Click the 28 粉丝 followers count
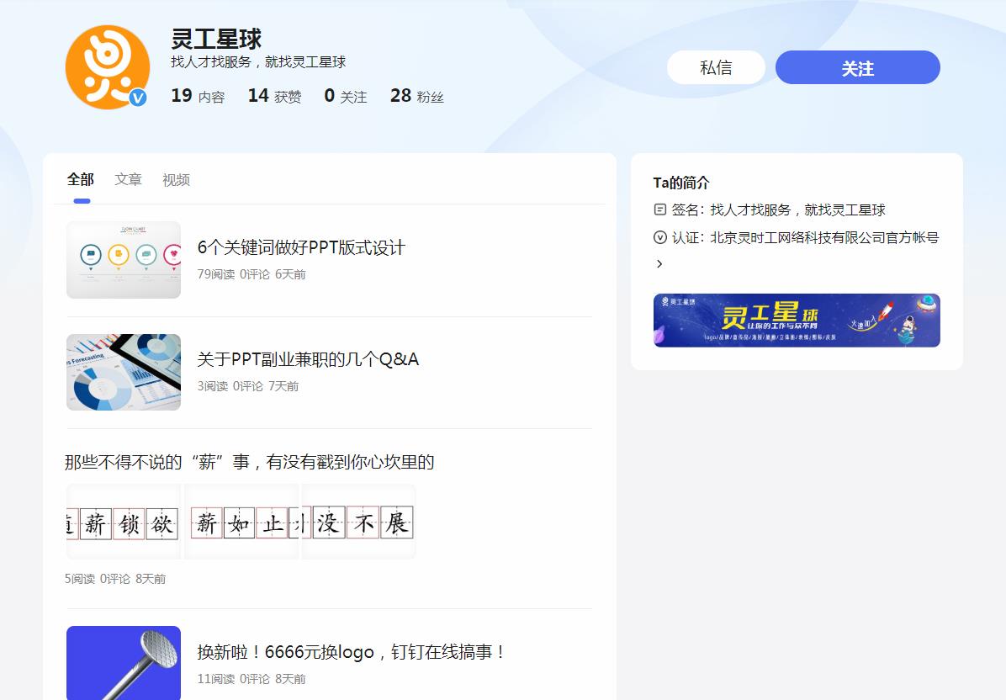 (x=417, y=96)
